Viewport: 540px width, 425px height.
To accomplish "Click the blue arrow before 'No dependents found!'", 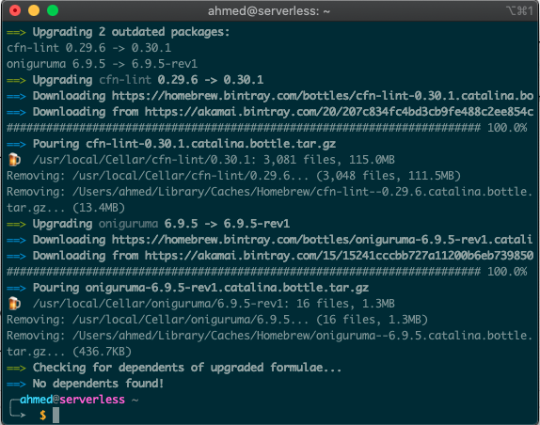I will pyautogui.click(x=16, y=384).
